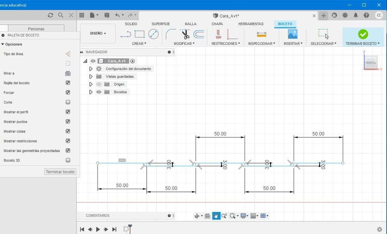The width and height of the screenshot is (387, 234).
Task: Open the INSERTAR menu label
Action: 293,43
